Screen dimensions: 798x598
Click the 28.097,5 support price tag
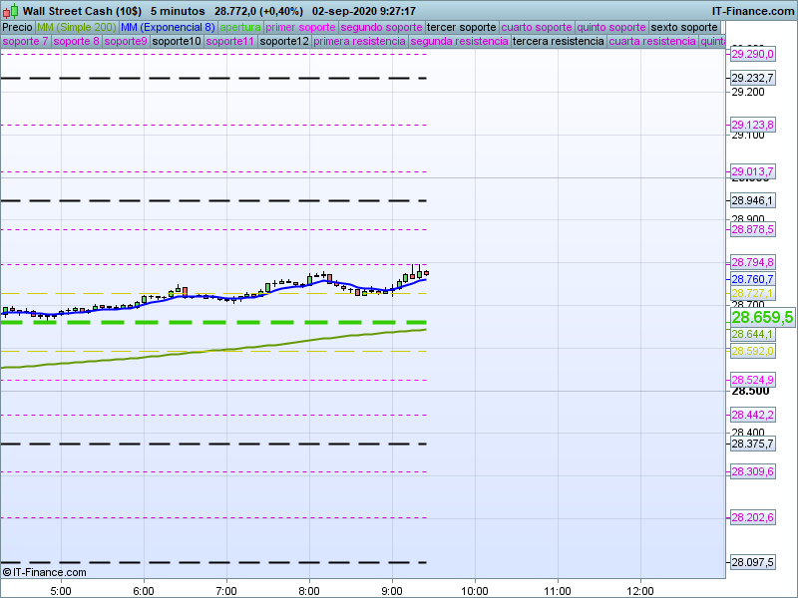tap(753, 562)
